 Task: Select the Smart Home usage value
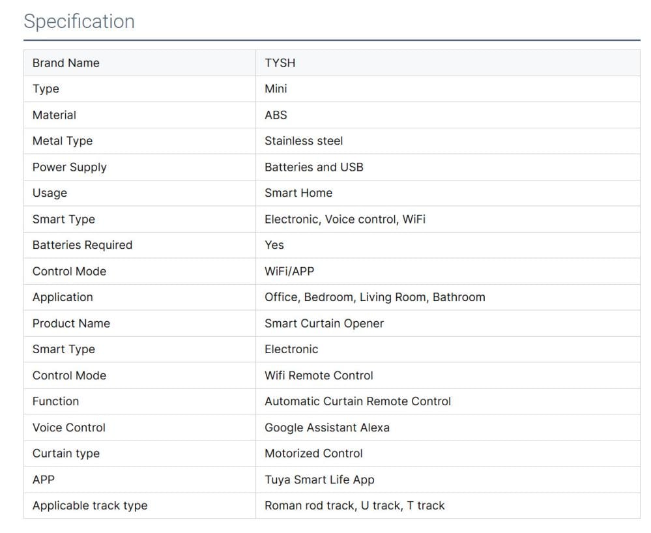coord(298,194)
